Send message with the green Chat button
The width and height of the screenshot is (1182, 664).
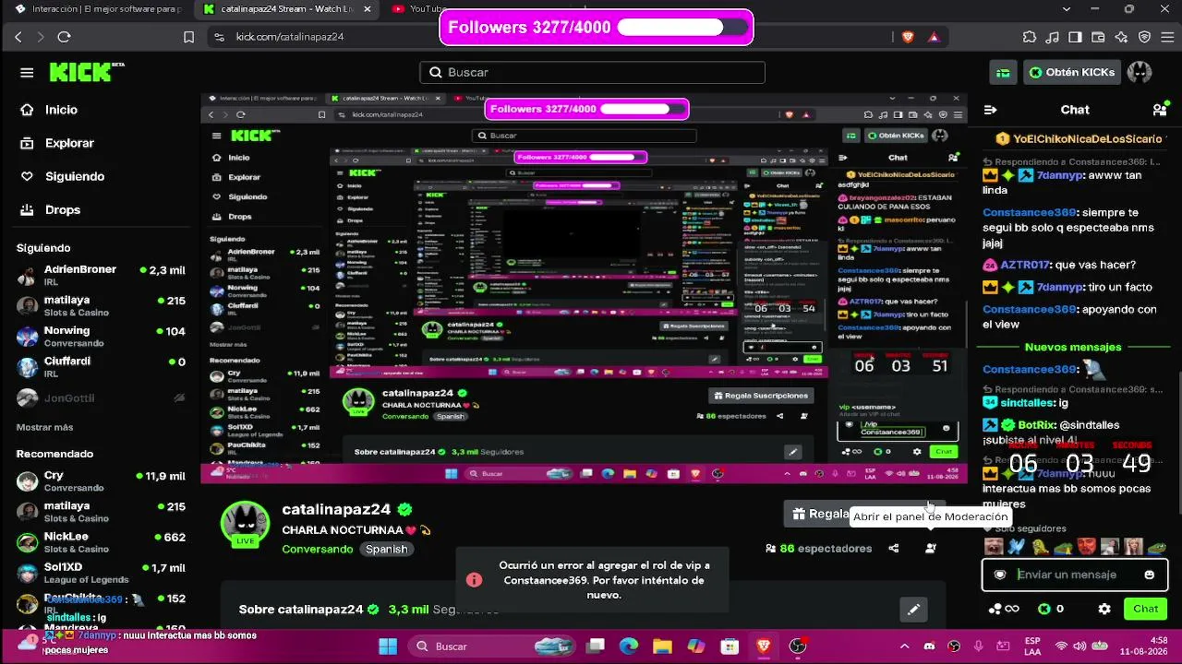[1146, 609]
